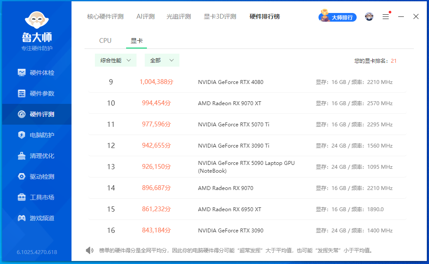429x264 pixels.
Task: Click rank number 11
Action: click(x=111, y=124)
